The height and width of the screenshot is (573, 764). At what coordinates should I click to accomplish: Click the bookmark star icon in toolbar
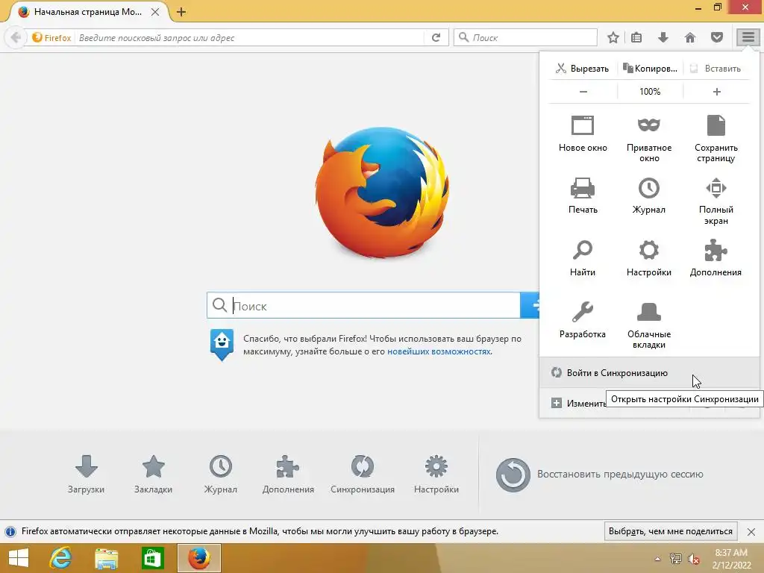[613, 37]
